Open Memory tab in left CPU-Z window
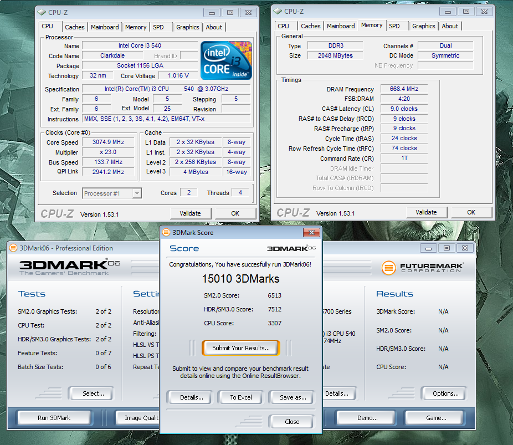513x445 pixels. pos(135,27)
